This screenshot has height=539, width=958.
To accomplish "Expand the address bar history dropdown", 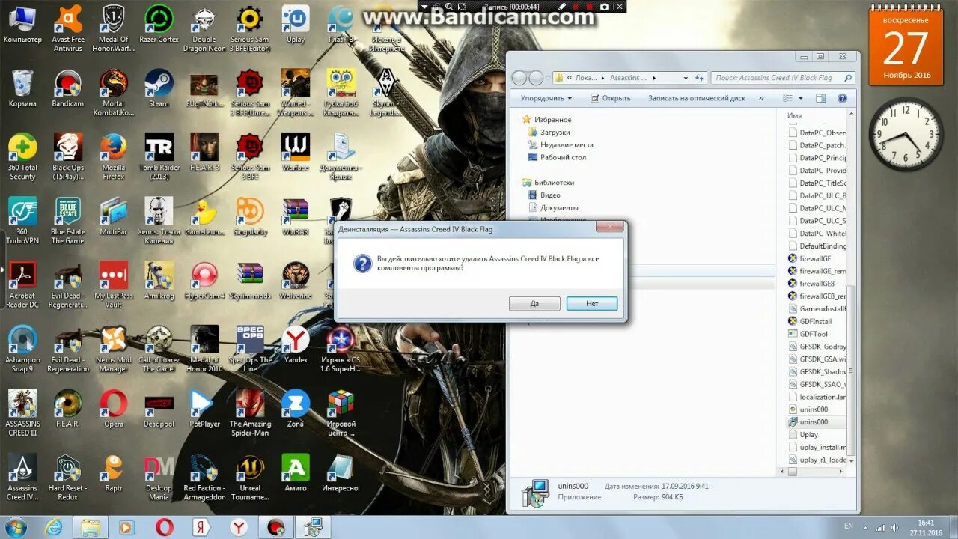I will tap(686, 78).
